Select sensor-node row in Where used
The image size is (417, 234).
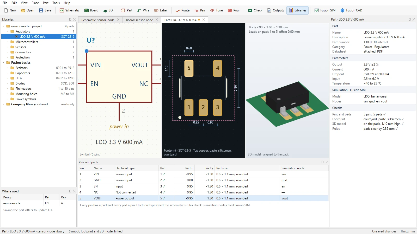click(x=39, y=203)
